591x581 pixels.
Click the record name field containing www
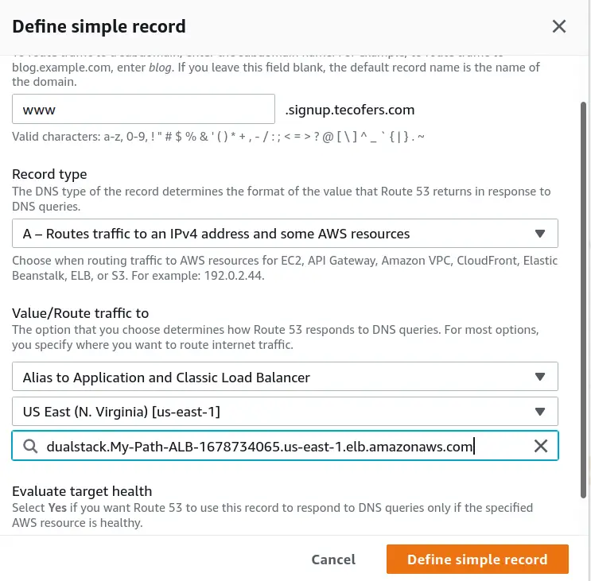point(143,109)
